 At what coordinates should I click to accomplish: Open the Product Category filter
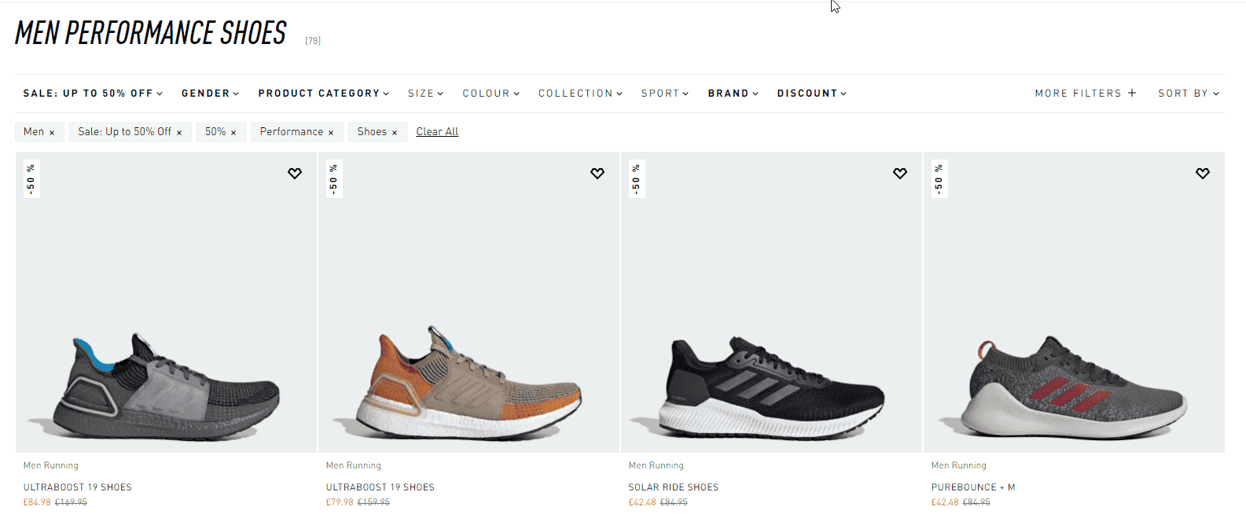coord(324,94)
